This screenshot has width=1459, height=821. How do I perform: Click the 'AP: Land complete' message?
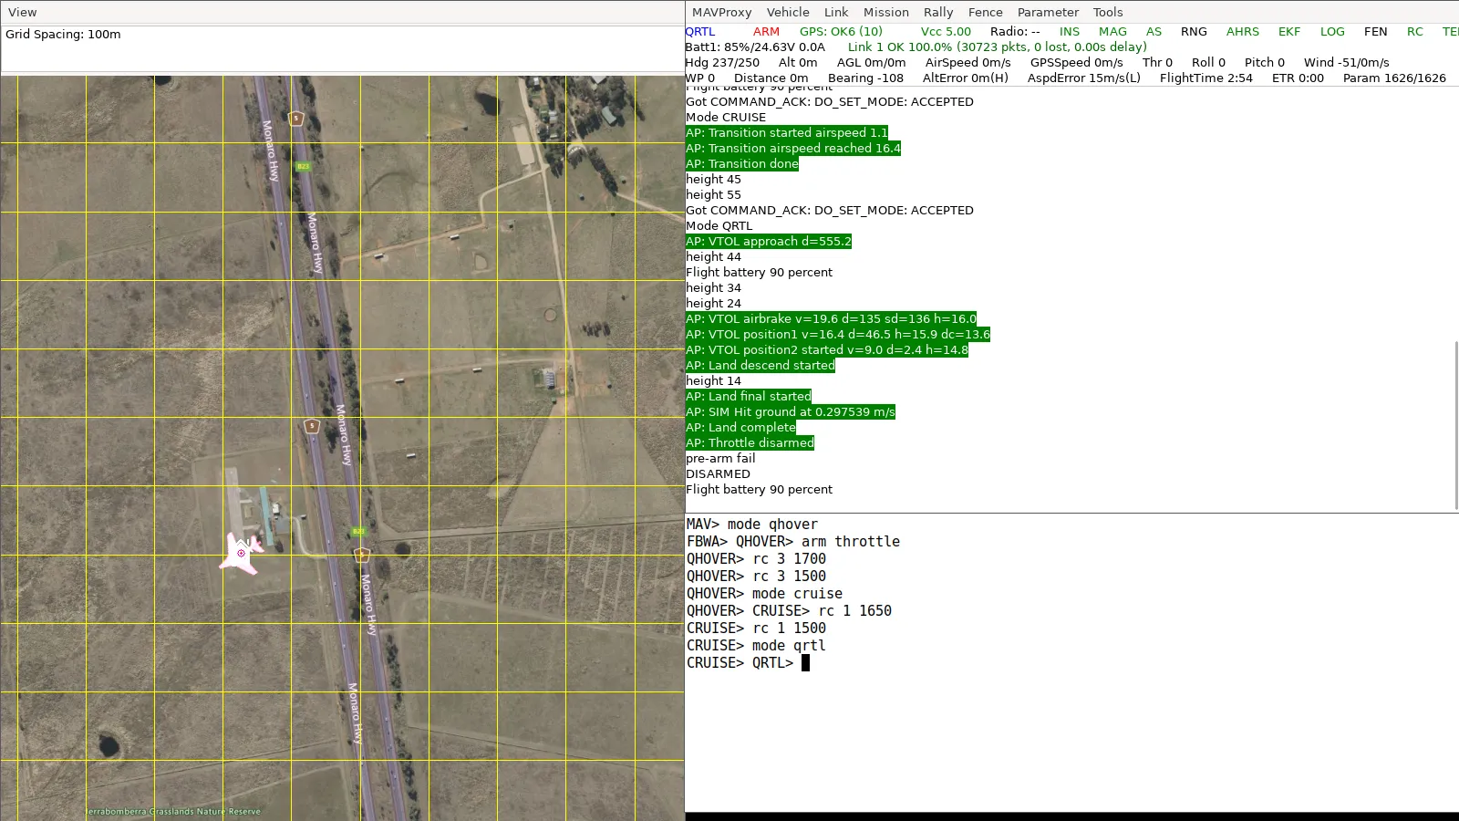[740, 427]
